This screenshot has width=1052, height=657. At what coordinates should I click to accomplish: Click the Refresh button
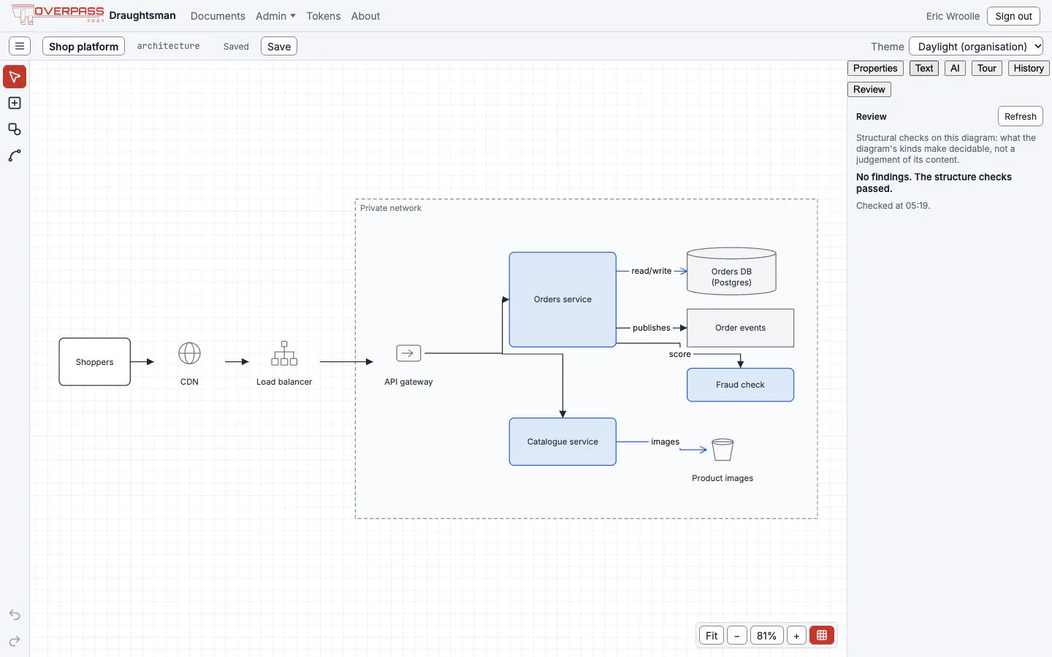1021,116
